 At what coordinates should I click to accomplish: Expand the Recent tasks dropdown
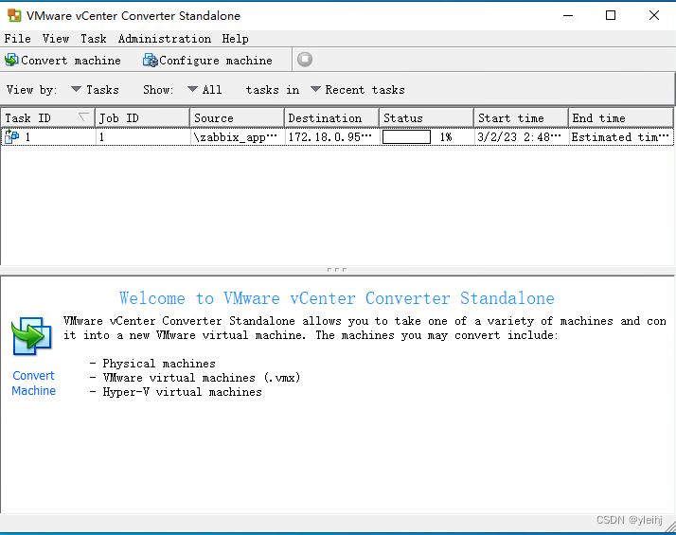pyautogui.click(x=358, y=90)
